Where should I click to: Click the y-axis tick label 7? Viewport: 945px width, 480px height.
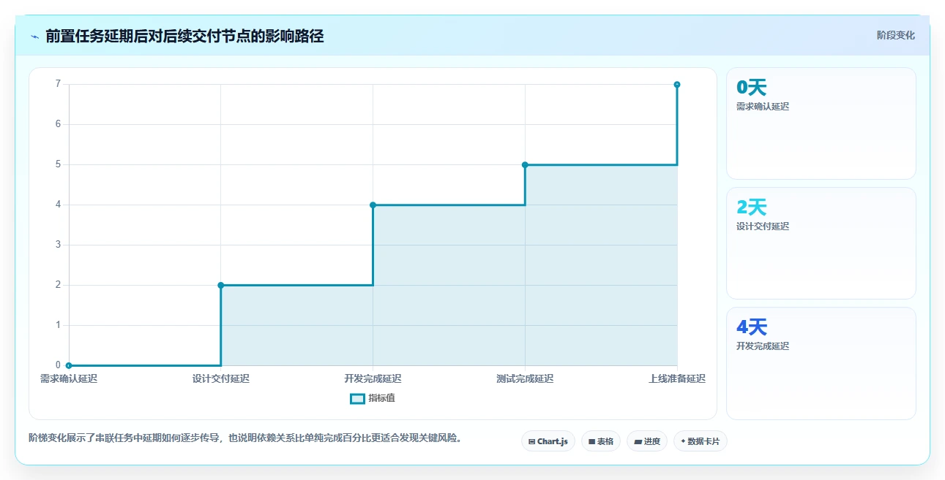click(x=58, y=84)
